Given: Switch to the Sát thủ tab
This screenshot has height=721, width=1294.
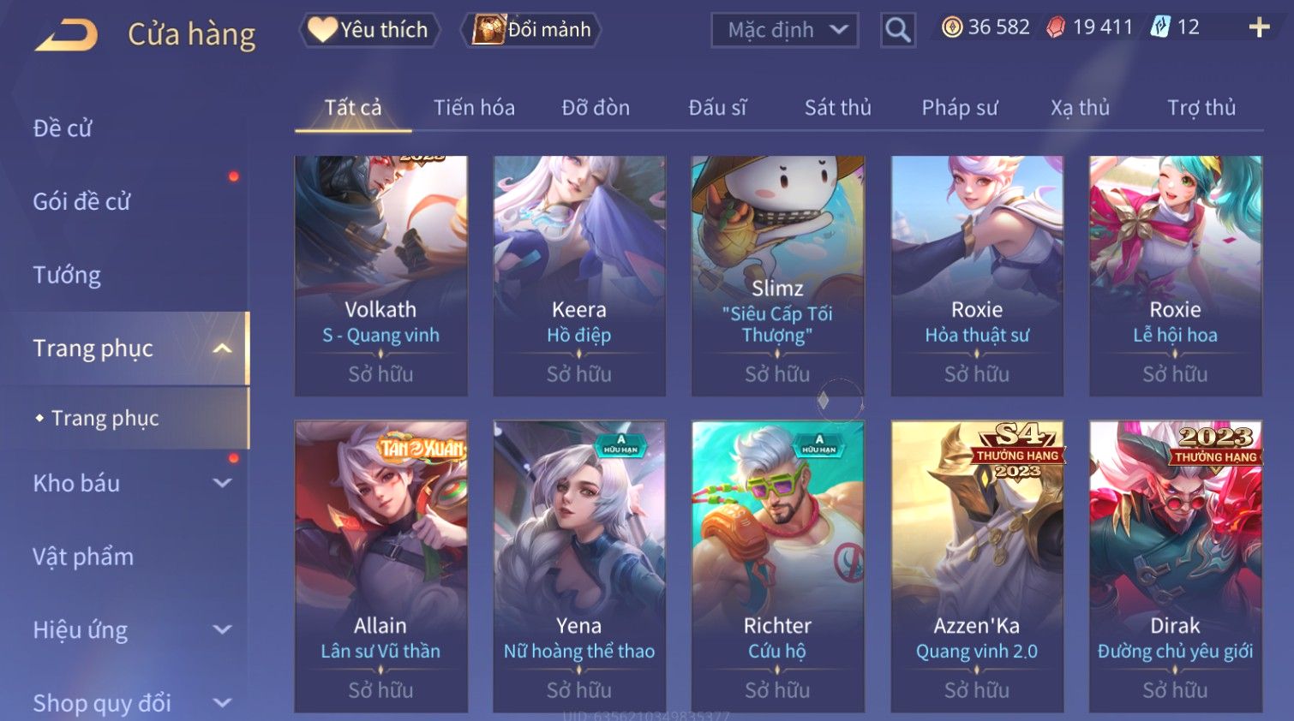Looking at the screenshot, I should click(x=838, y=108).
